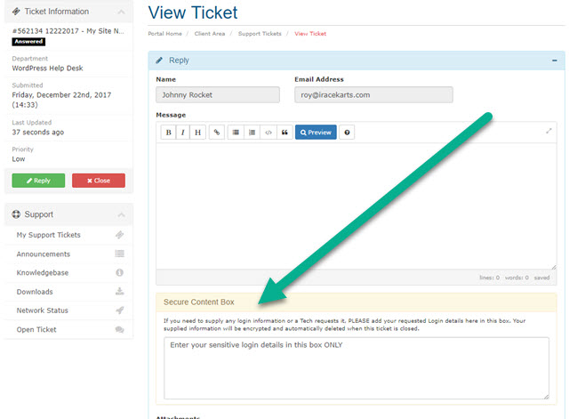The height and width of the screenshot is (419, 569).
Task: Click the Answered status badge
Action: pos(28,42)
